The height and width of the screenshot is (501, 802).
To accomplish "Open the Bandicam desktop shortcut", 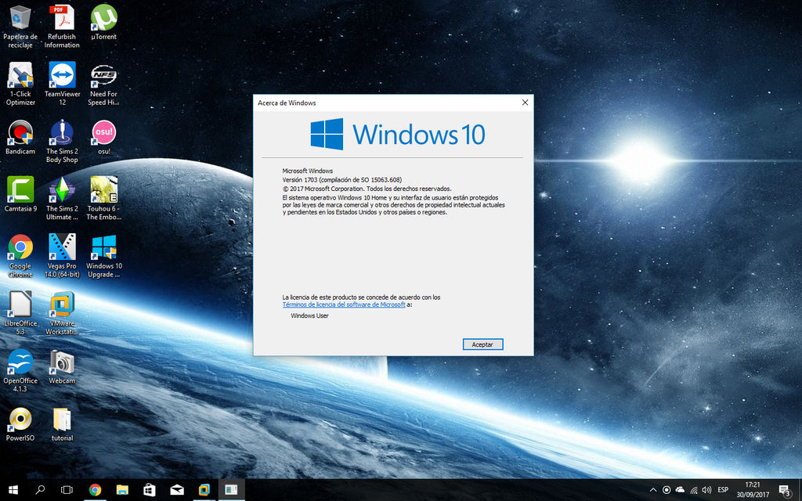I will (x=20, y=132).
